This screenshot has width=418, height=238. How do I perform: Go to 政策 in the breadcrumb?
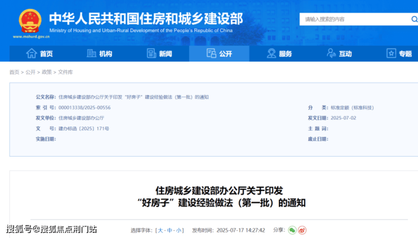(47, 72)
